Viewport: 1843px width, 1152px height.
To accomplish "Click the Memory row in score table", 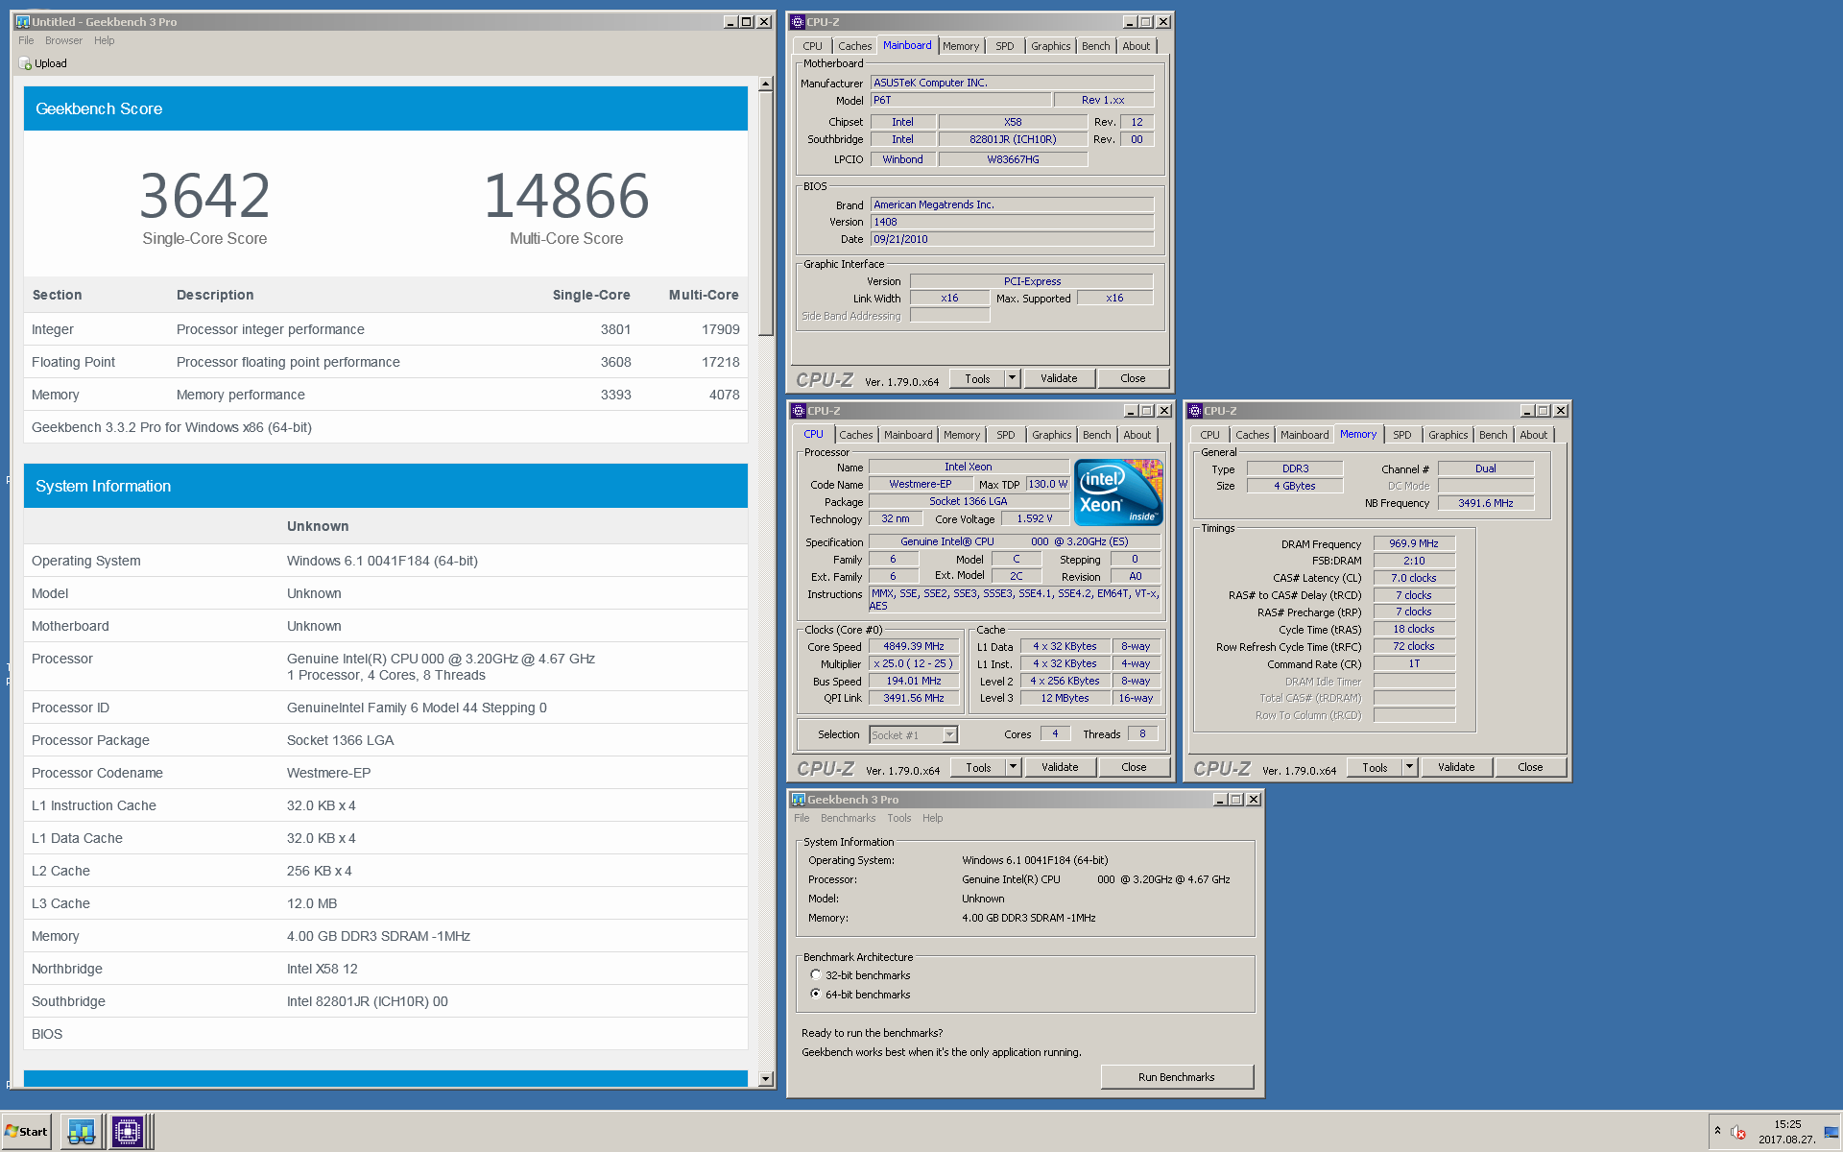I will pos(385,395).
